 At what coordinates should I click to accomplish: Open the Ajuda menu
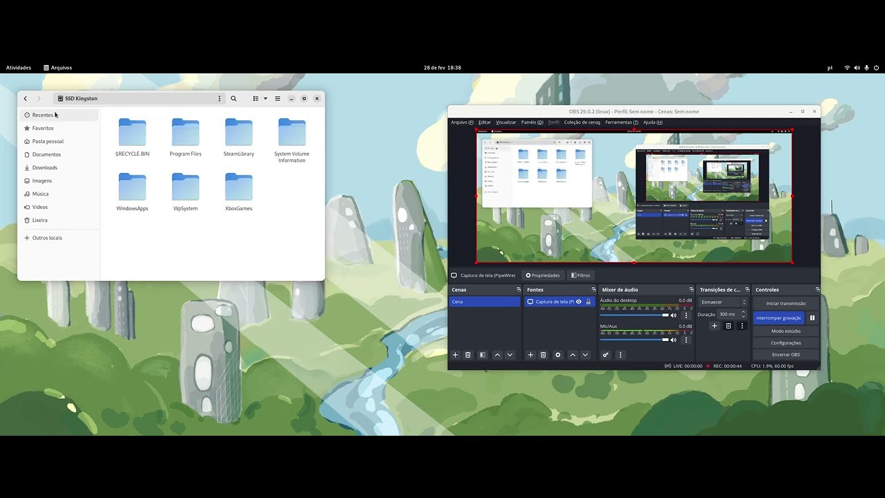[653, 122]
